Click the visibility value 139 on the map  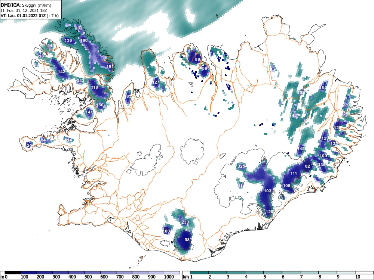click(322, 165)
